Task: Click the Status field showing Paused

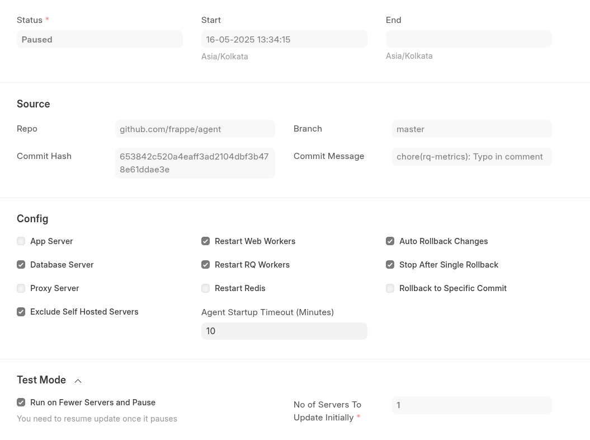Action: 100,39
